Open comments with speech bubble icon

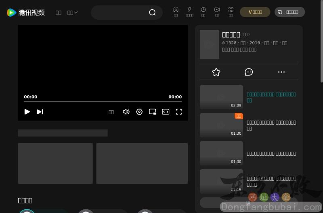click(249, 72)
